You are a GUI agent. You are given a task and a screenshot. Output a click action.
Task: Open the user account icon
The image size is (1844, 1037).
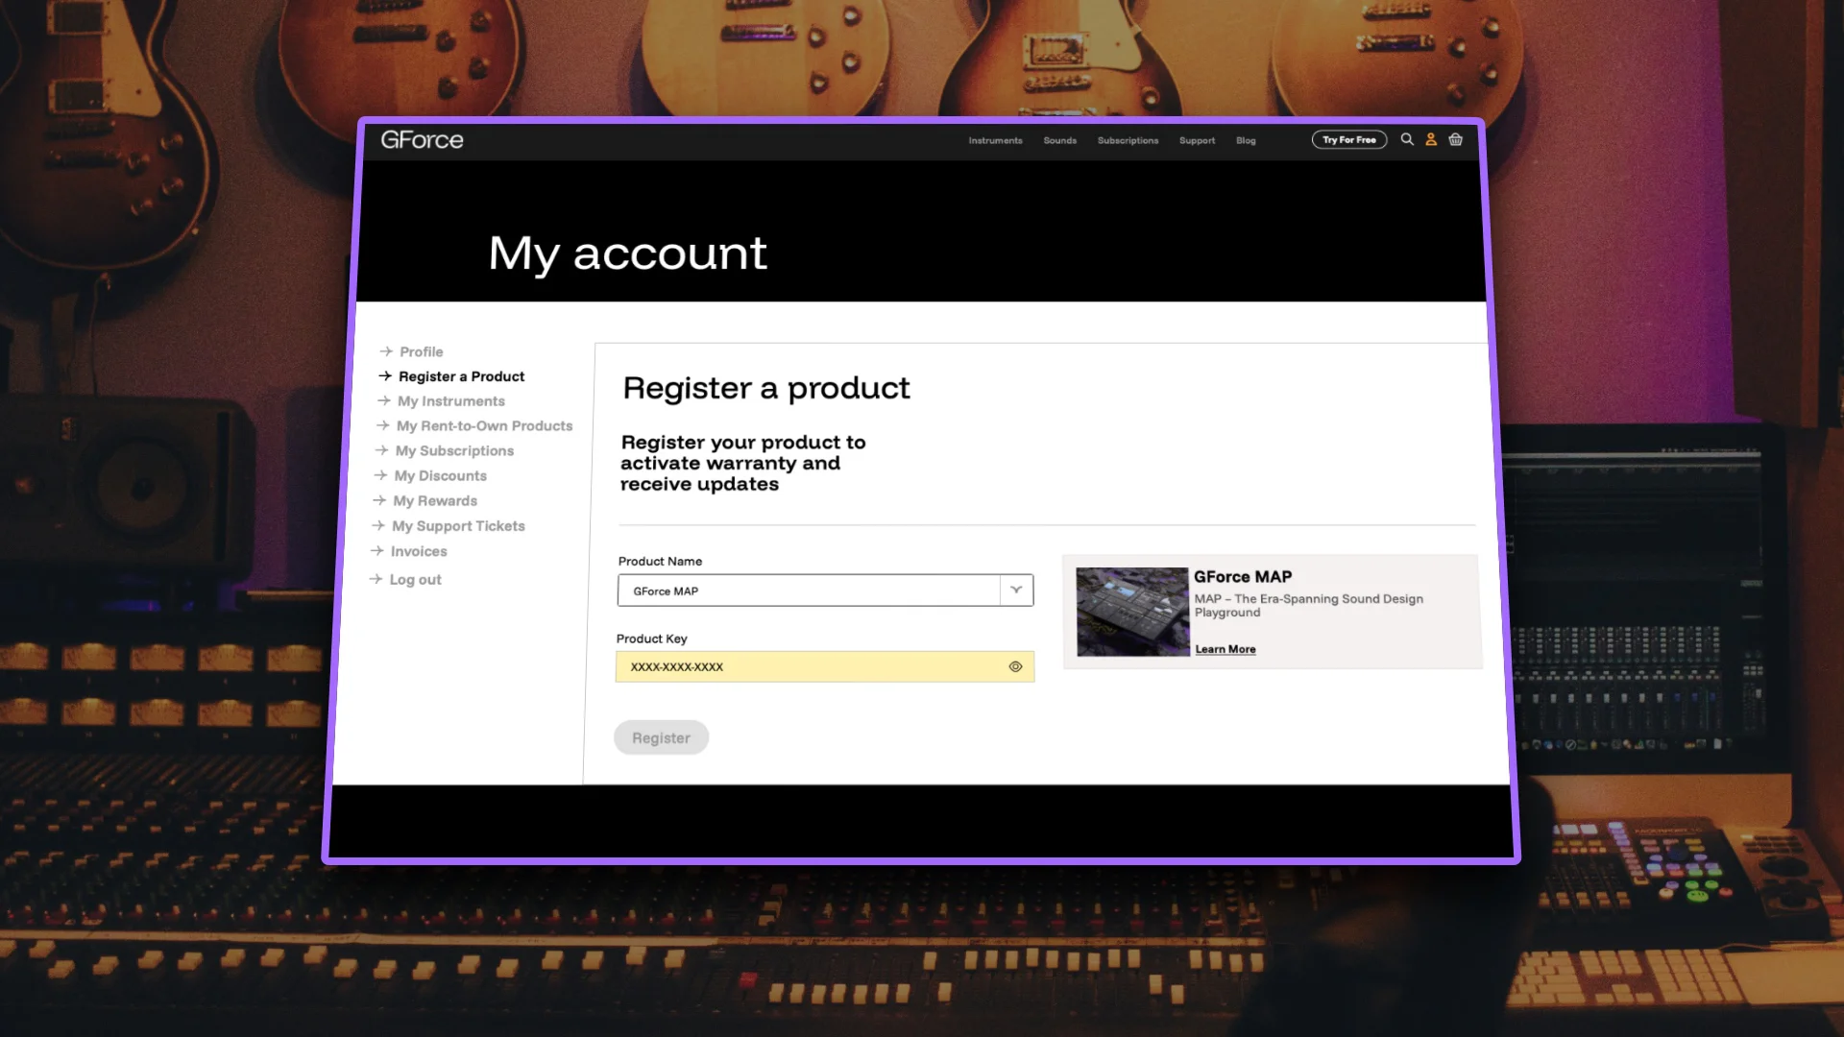coord(1431,139)
